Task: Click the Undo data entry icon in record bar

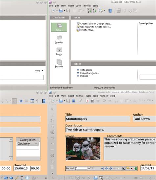Action: click(128, 168)
